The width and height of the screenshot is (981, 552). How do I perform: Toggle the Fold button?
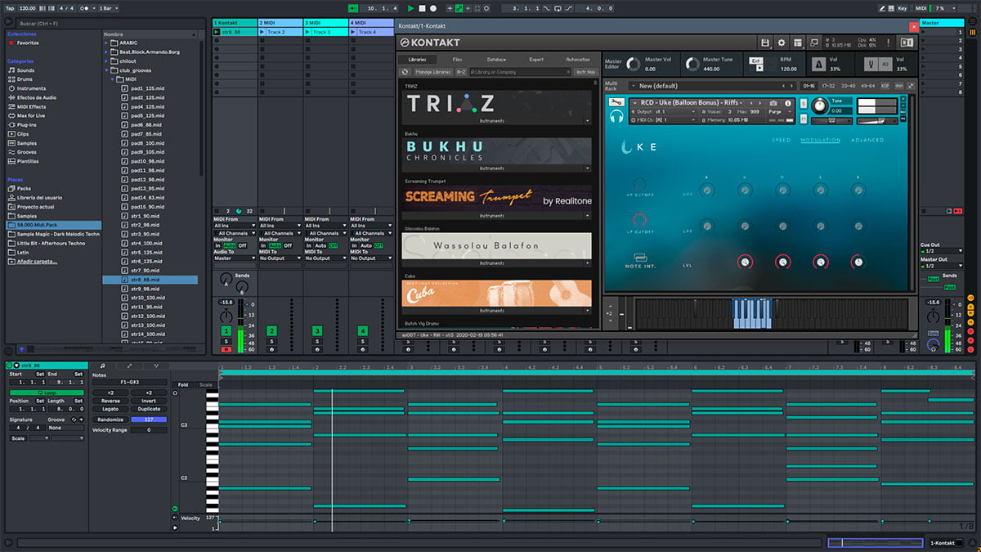[182, 384]
